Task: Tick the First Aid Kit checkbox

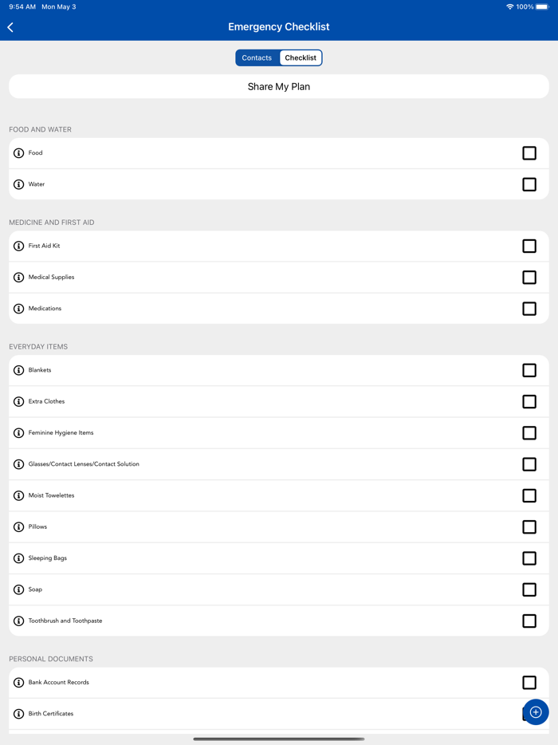Action: [529, 246]
